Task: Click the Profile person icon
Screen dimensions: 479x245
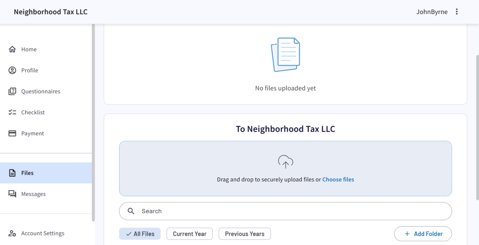Action: pos(13,70)
